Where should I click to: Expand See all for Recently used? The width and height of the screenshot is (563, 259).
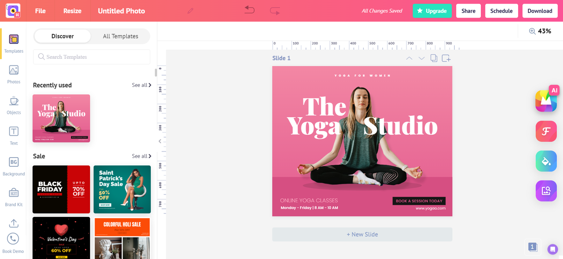(142, 85)
